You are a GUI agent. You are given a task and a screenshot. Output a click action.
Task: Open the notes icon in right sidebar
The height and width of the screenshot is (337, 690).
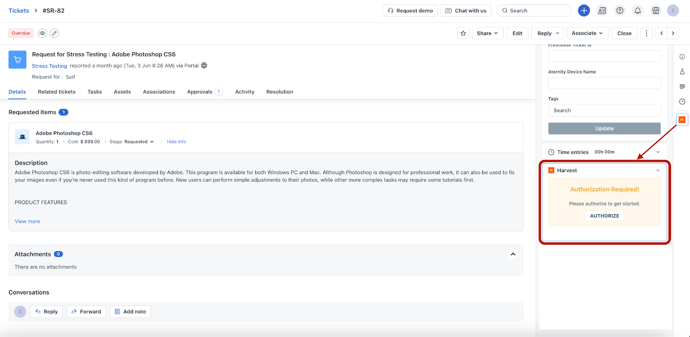(682, 87)
